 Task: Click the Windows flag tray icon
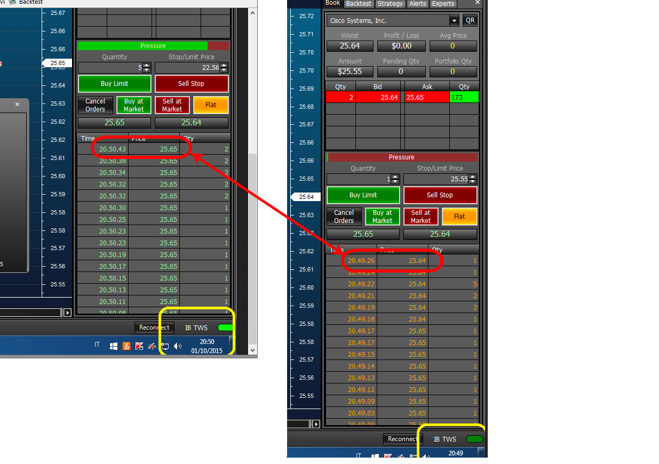point(114,346)
